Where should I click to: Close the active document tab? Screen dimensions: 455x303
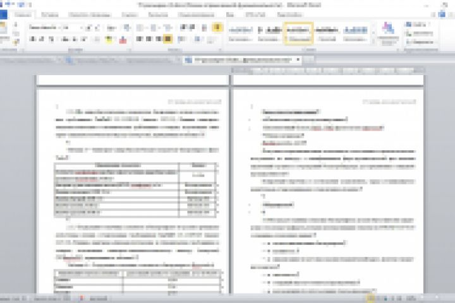pyautogui.click(x=298, y=59)
